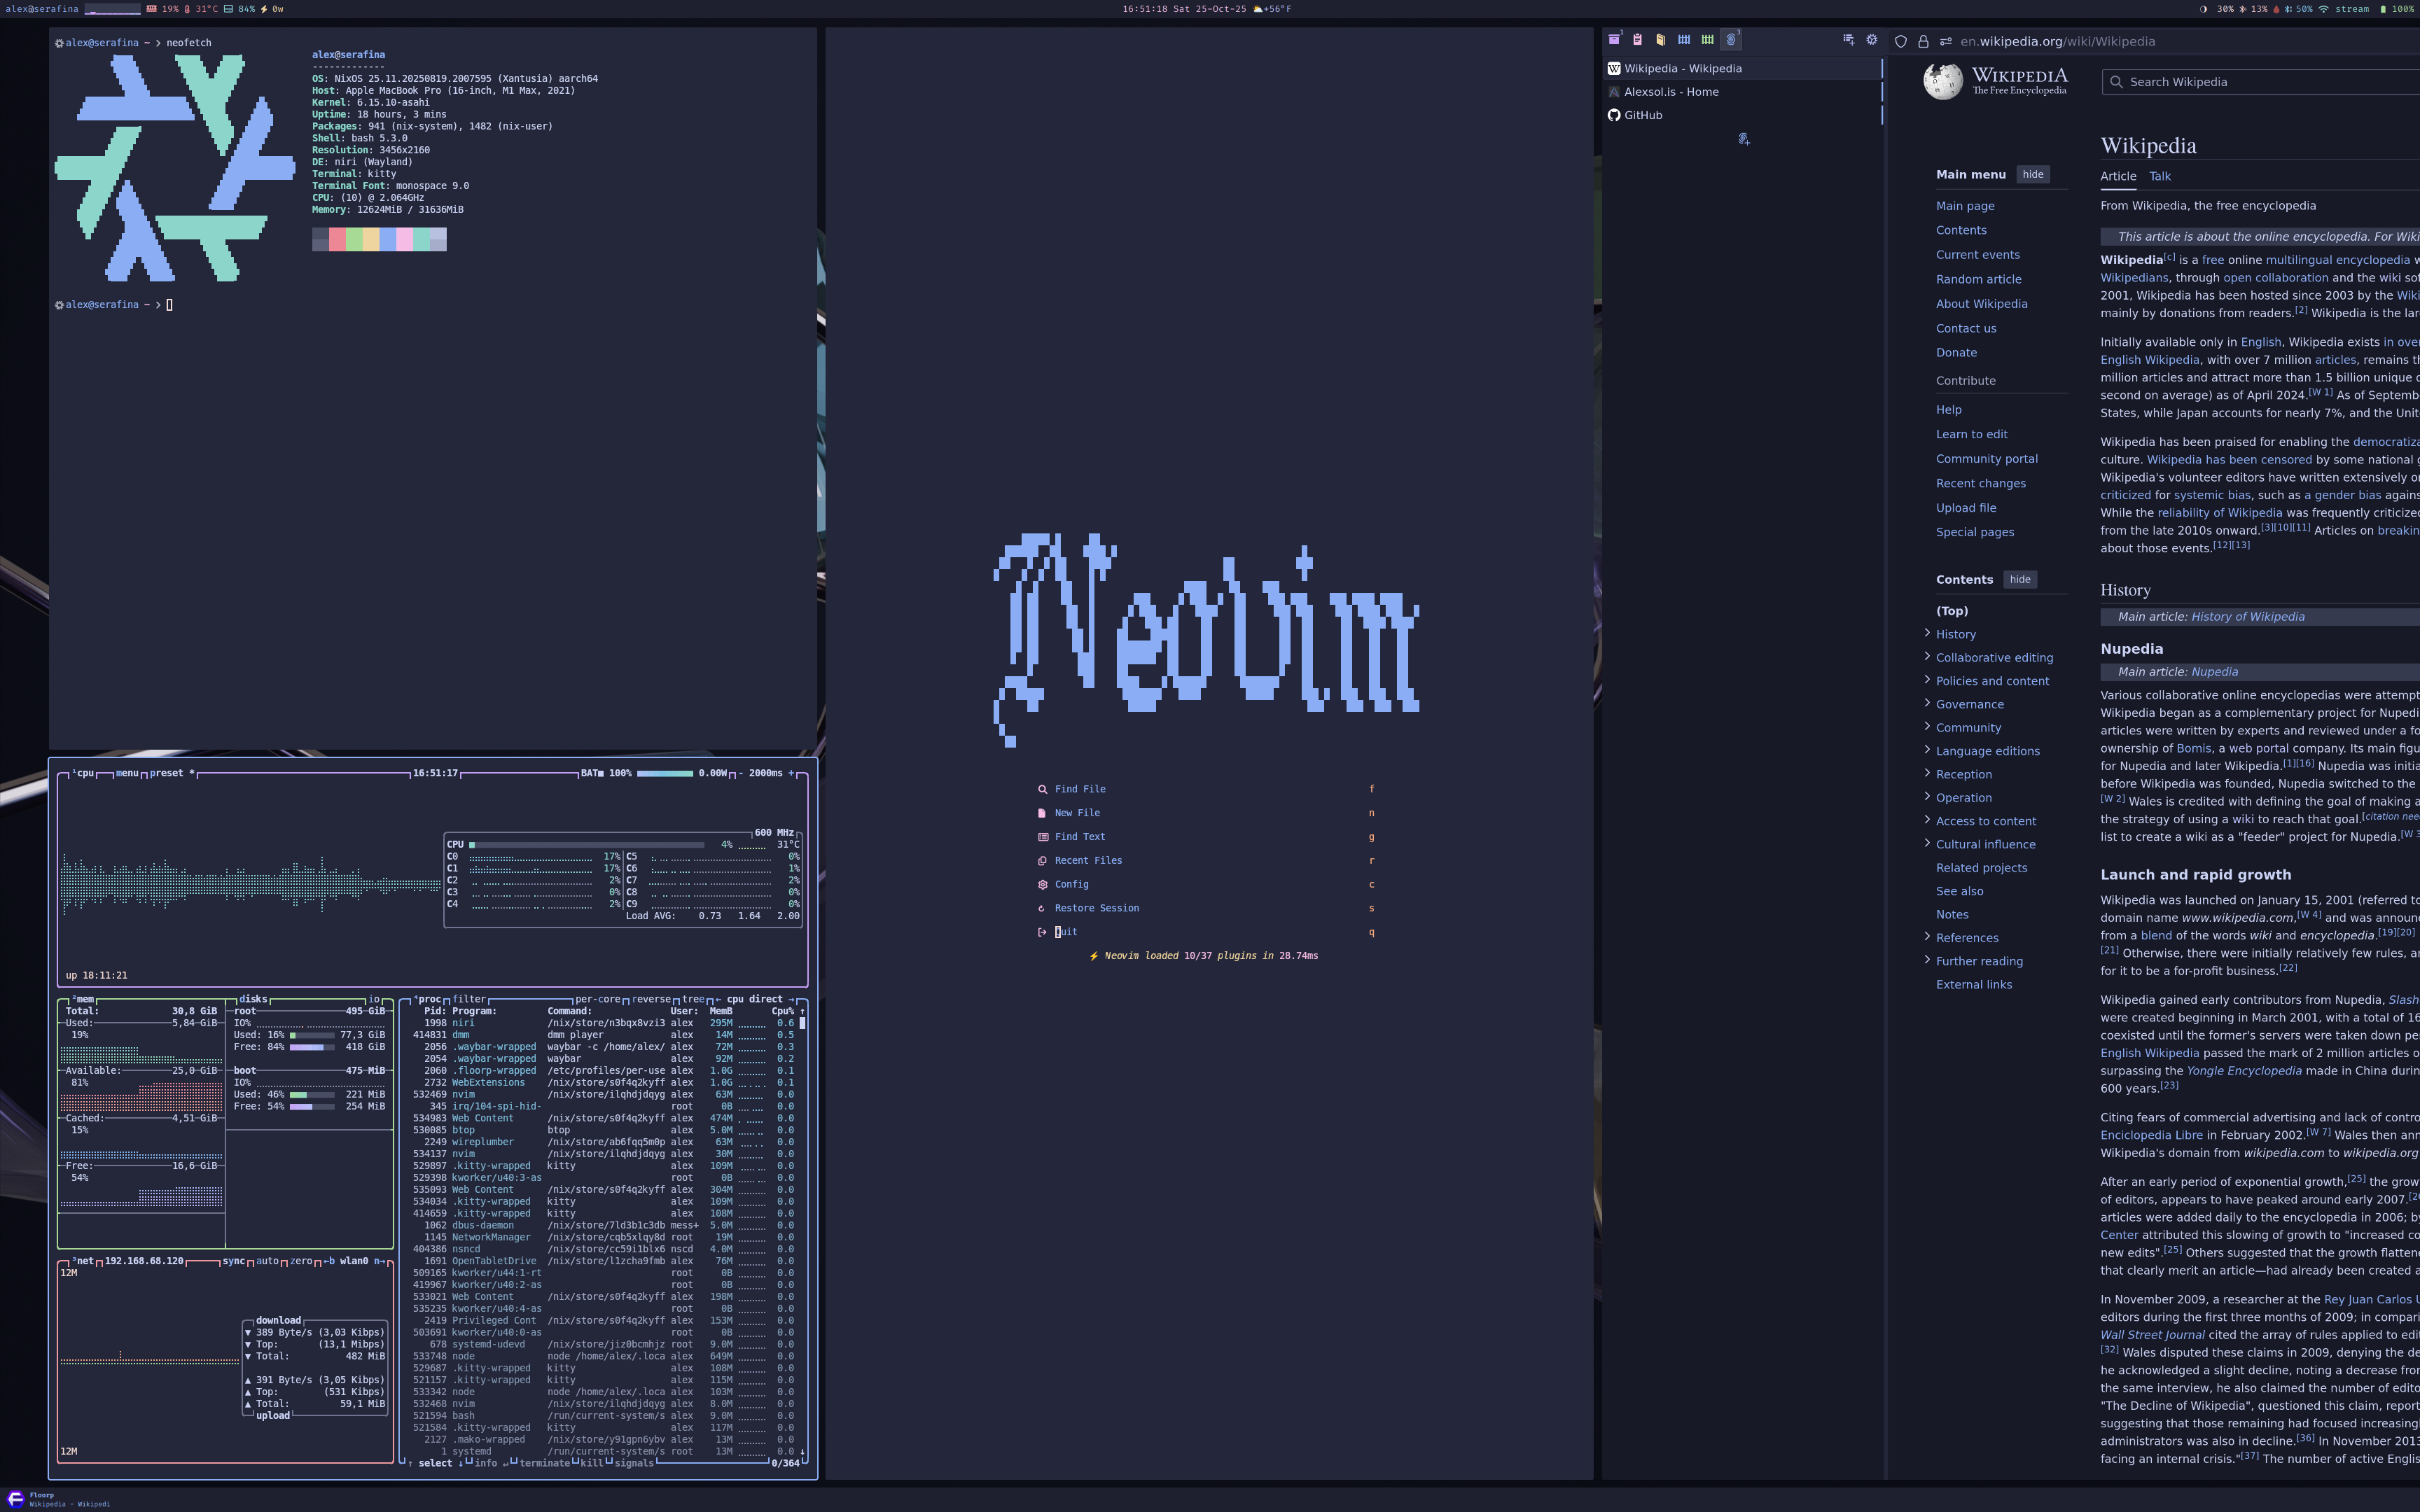Image resolution: width=2420 pixels, height=1512 pixels.
Task: Hide the Main menu on Wikipedia
Action: pyautogui.click(x=2033, y=174)
